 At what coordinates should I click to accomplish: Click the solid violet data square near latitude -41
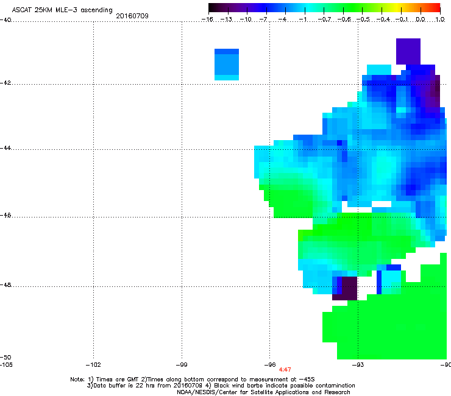click(408, 51)
